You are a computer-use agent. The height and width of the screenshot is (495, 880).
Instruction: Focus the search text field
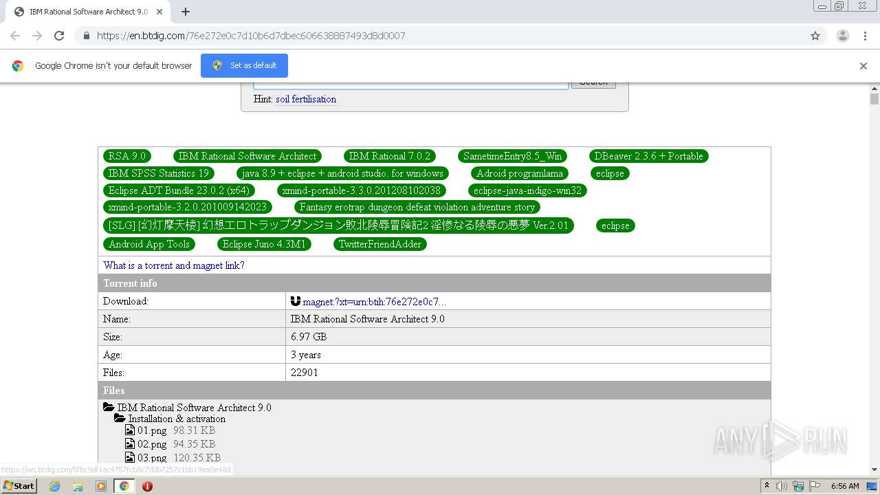411,85
